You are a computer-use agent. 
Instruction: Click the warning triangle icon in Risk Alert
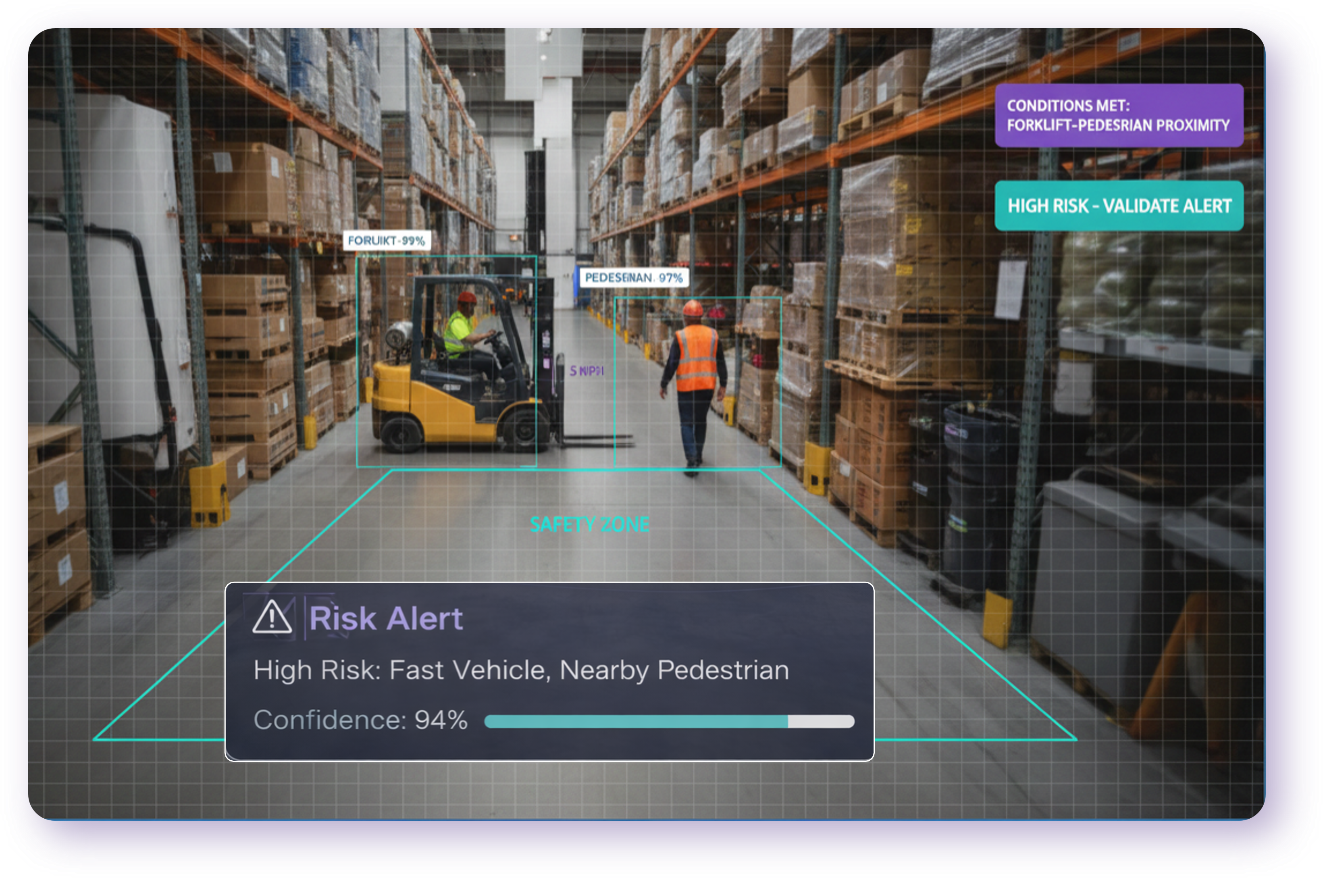click(x=272, y=618)
